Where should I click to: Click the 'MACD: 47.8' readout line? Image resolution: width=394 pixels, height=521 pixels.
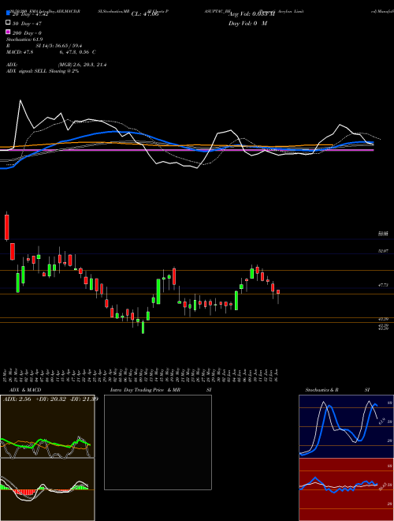click(51, 52)
